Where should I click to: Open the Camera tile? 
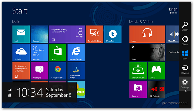(x=138, y=89)
